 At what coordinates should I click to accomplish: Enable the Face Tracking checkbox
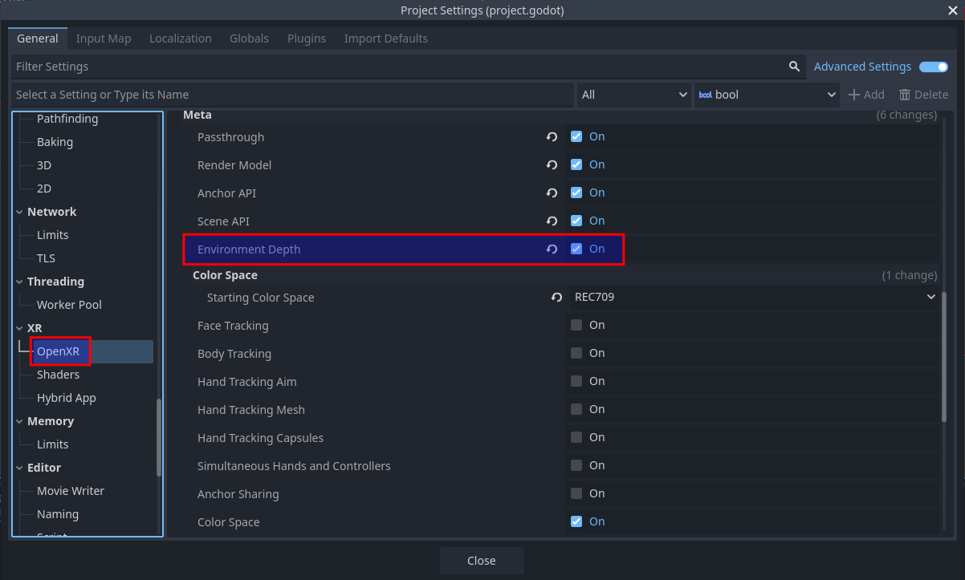coord(576,325)
